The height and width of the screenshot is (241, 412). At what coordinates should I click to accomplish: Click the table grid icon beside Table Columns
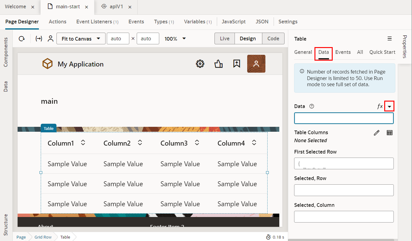(389, 133)
